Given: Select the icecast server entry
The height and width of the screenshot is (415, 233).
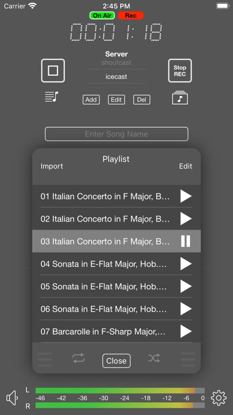Looking at the screenshot, I should (116, 76).
